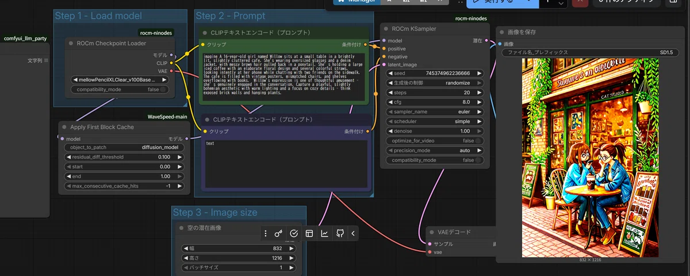Collapse the VAEデコード node via its dot
Image resolution: width=690 pixels, height=276 pixels.
point(432,232)
